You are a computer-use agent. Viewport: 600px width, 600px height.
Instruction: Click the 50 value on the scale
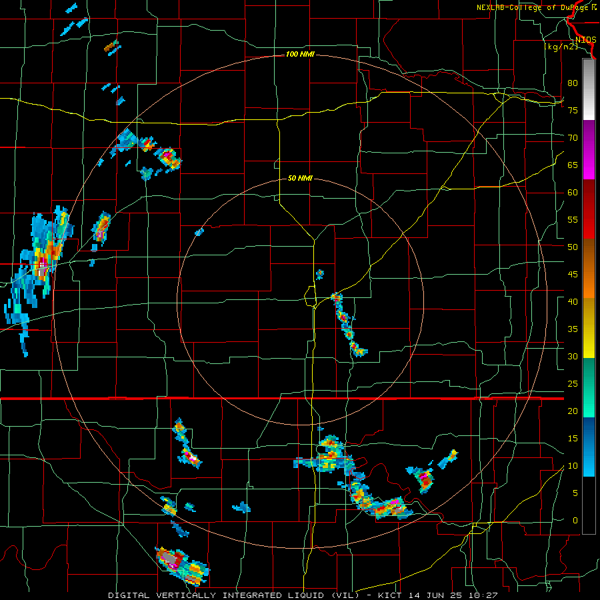pos(573,247)
